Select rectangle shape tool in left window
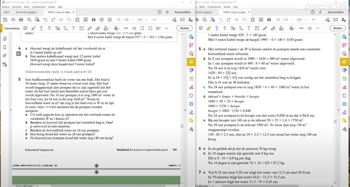The height and width of the screenshot is (187, 350). 142,28
